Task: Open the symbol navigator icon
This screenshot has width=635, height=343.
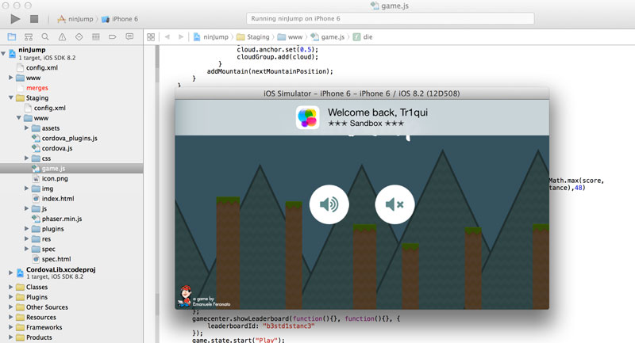Action: click(29, 36)
